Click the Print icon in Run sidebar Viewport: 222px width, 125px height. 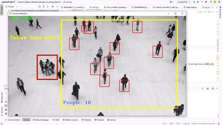click(6, 110)
